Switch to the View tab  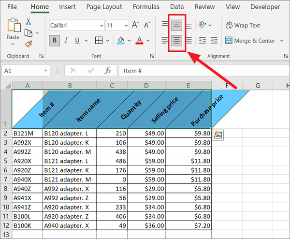232,7
